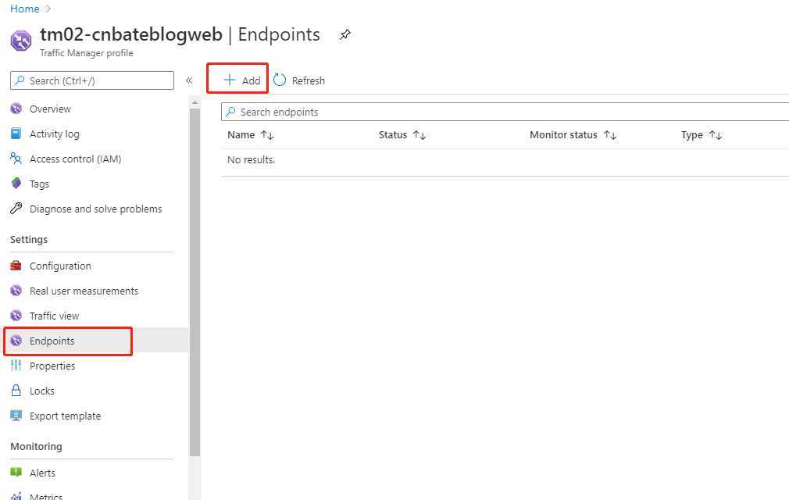Sort by Type column arrows
The width and height of the screenshot is (789, 500).
(716, 135)
